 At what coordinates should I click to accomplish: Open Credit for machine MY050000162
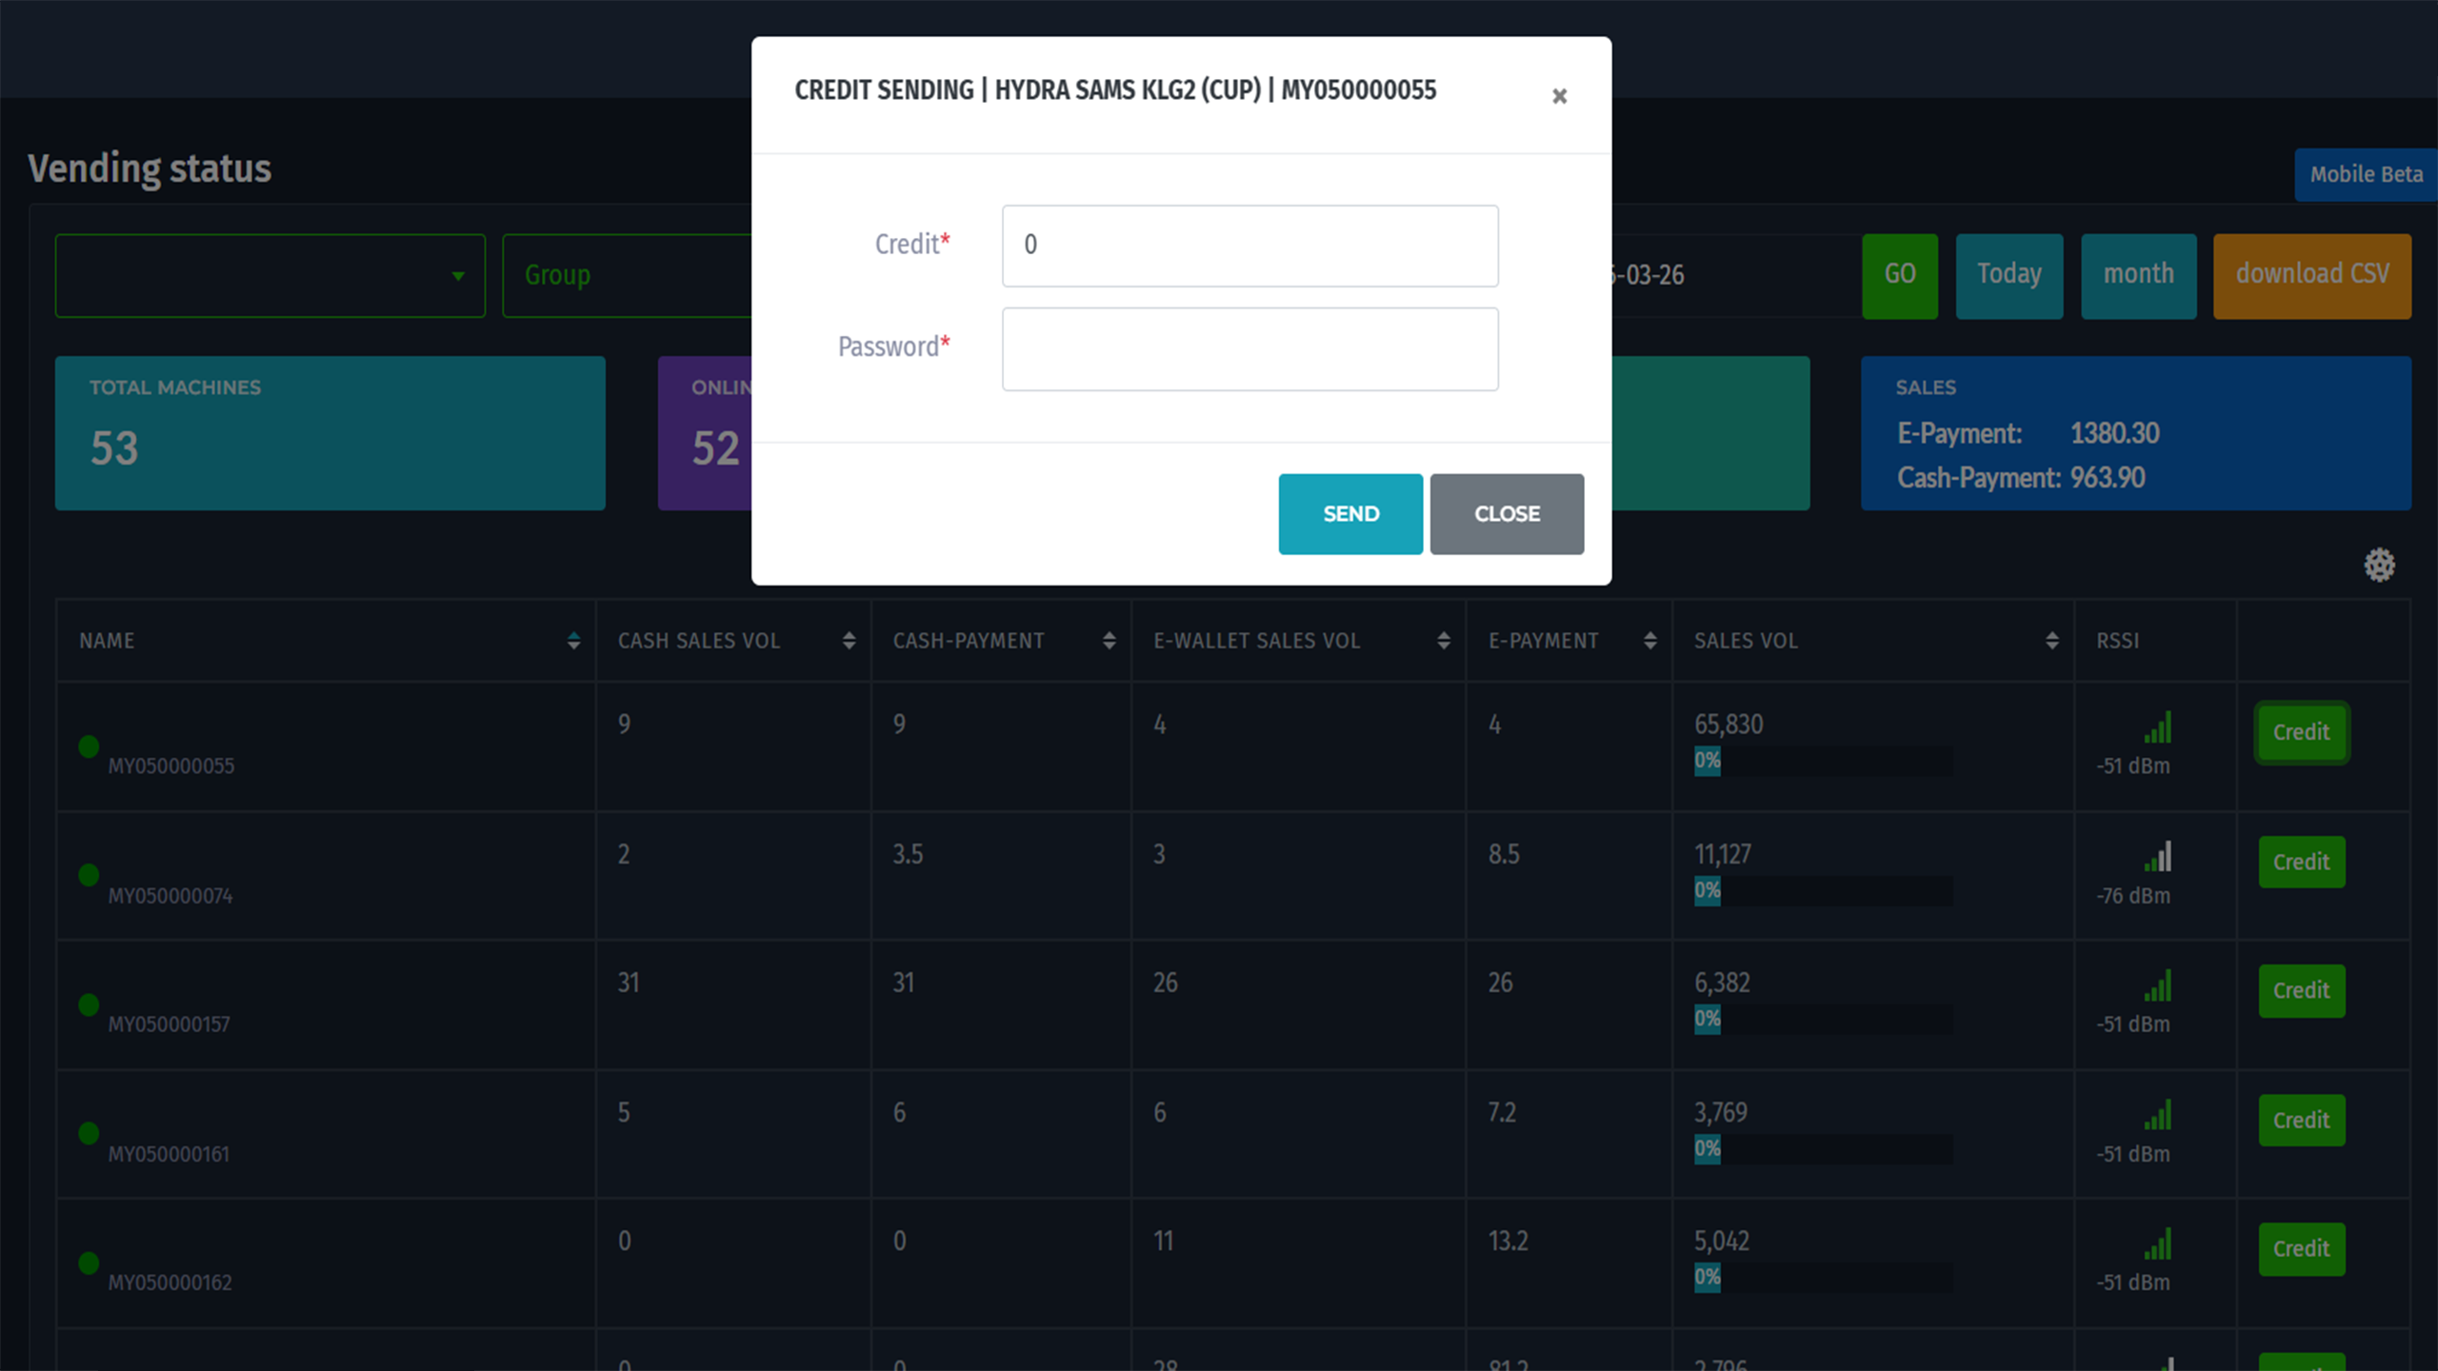pos(2302,1248)
